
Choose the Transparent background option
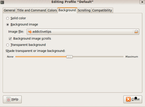coord(8,45)
